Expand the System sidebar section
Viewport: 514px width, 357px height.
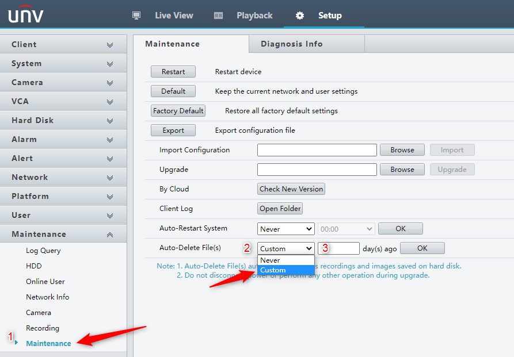[63, 64]
